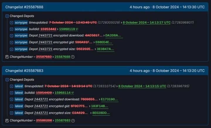Click new encrypted download hash E173190...
The width and height of the screenshot is (211, 128).
[109, 99]
